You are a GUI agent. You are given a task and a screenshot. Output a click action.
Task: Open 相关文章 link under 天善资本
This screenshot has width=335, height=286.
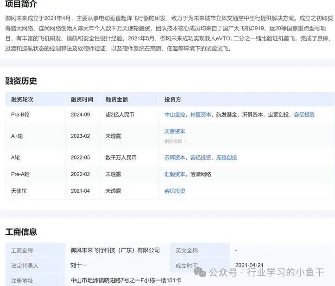coord(173,141)
